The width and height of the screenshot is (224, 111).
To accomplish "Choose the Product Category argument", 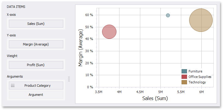I will pyautogui.click(x=36, y=86).
